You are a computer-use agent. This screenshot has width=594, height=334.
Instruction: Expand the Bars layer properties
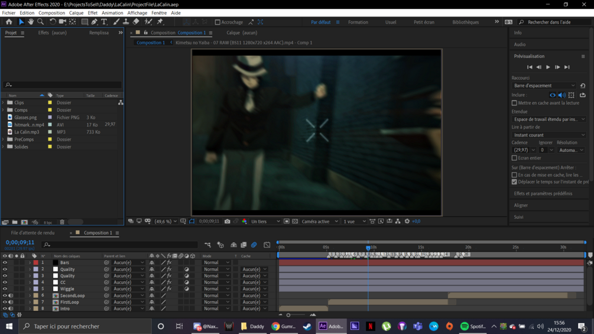(x=30, y=262)
